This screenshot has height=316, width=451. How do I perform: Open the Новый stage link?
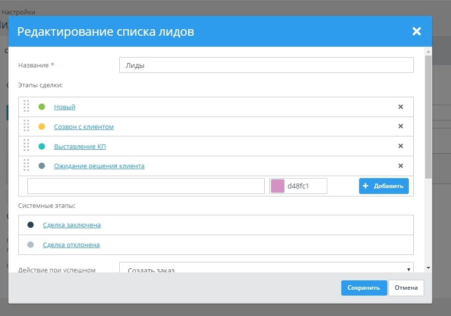pyautogui.click(x=65, y=107)
